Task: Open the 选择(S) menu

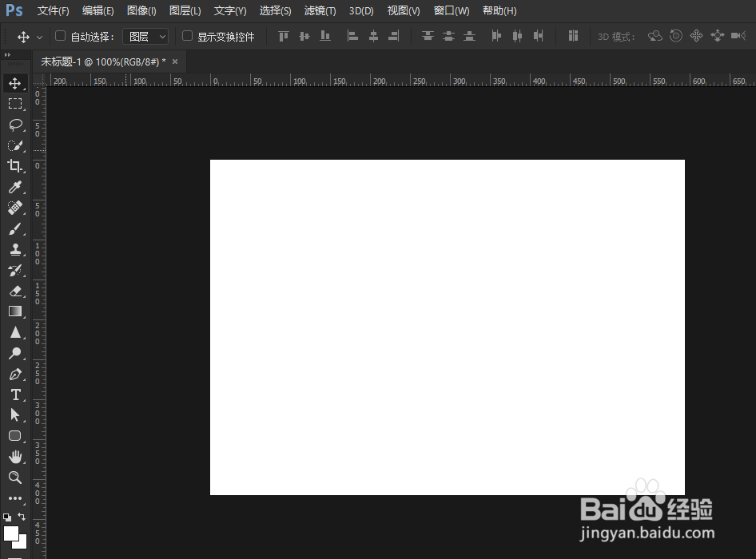Action: tap(275, 11)
